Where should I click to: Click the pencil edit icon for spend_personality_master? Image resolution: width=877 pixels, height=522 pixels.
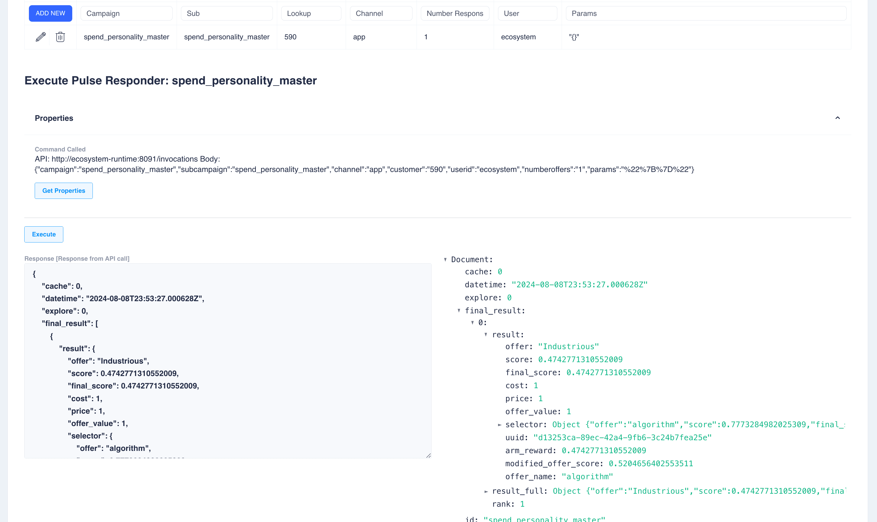pos(41,37)
